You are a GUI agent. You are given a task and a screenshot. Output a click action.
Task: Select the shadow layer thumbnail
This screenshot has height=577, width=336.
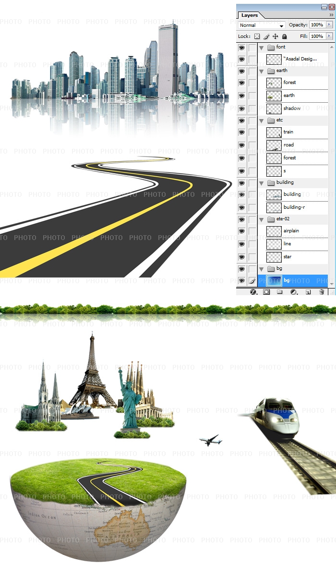[274, 108]
